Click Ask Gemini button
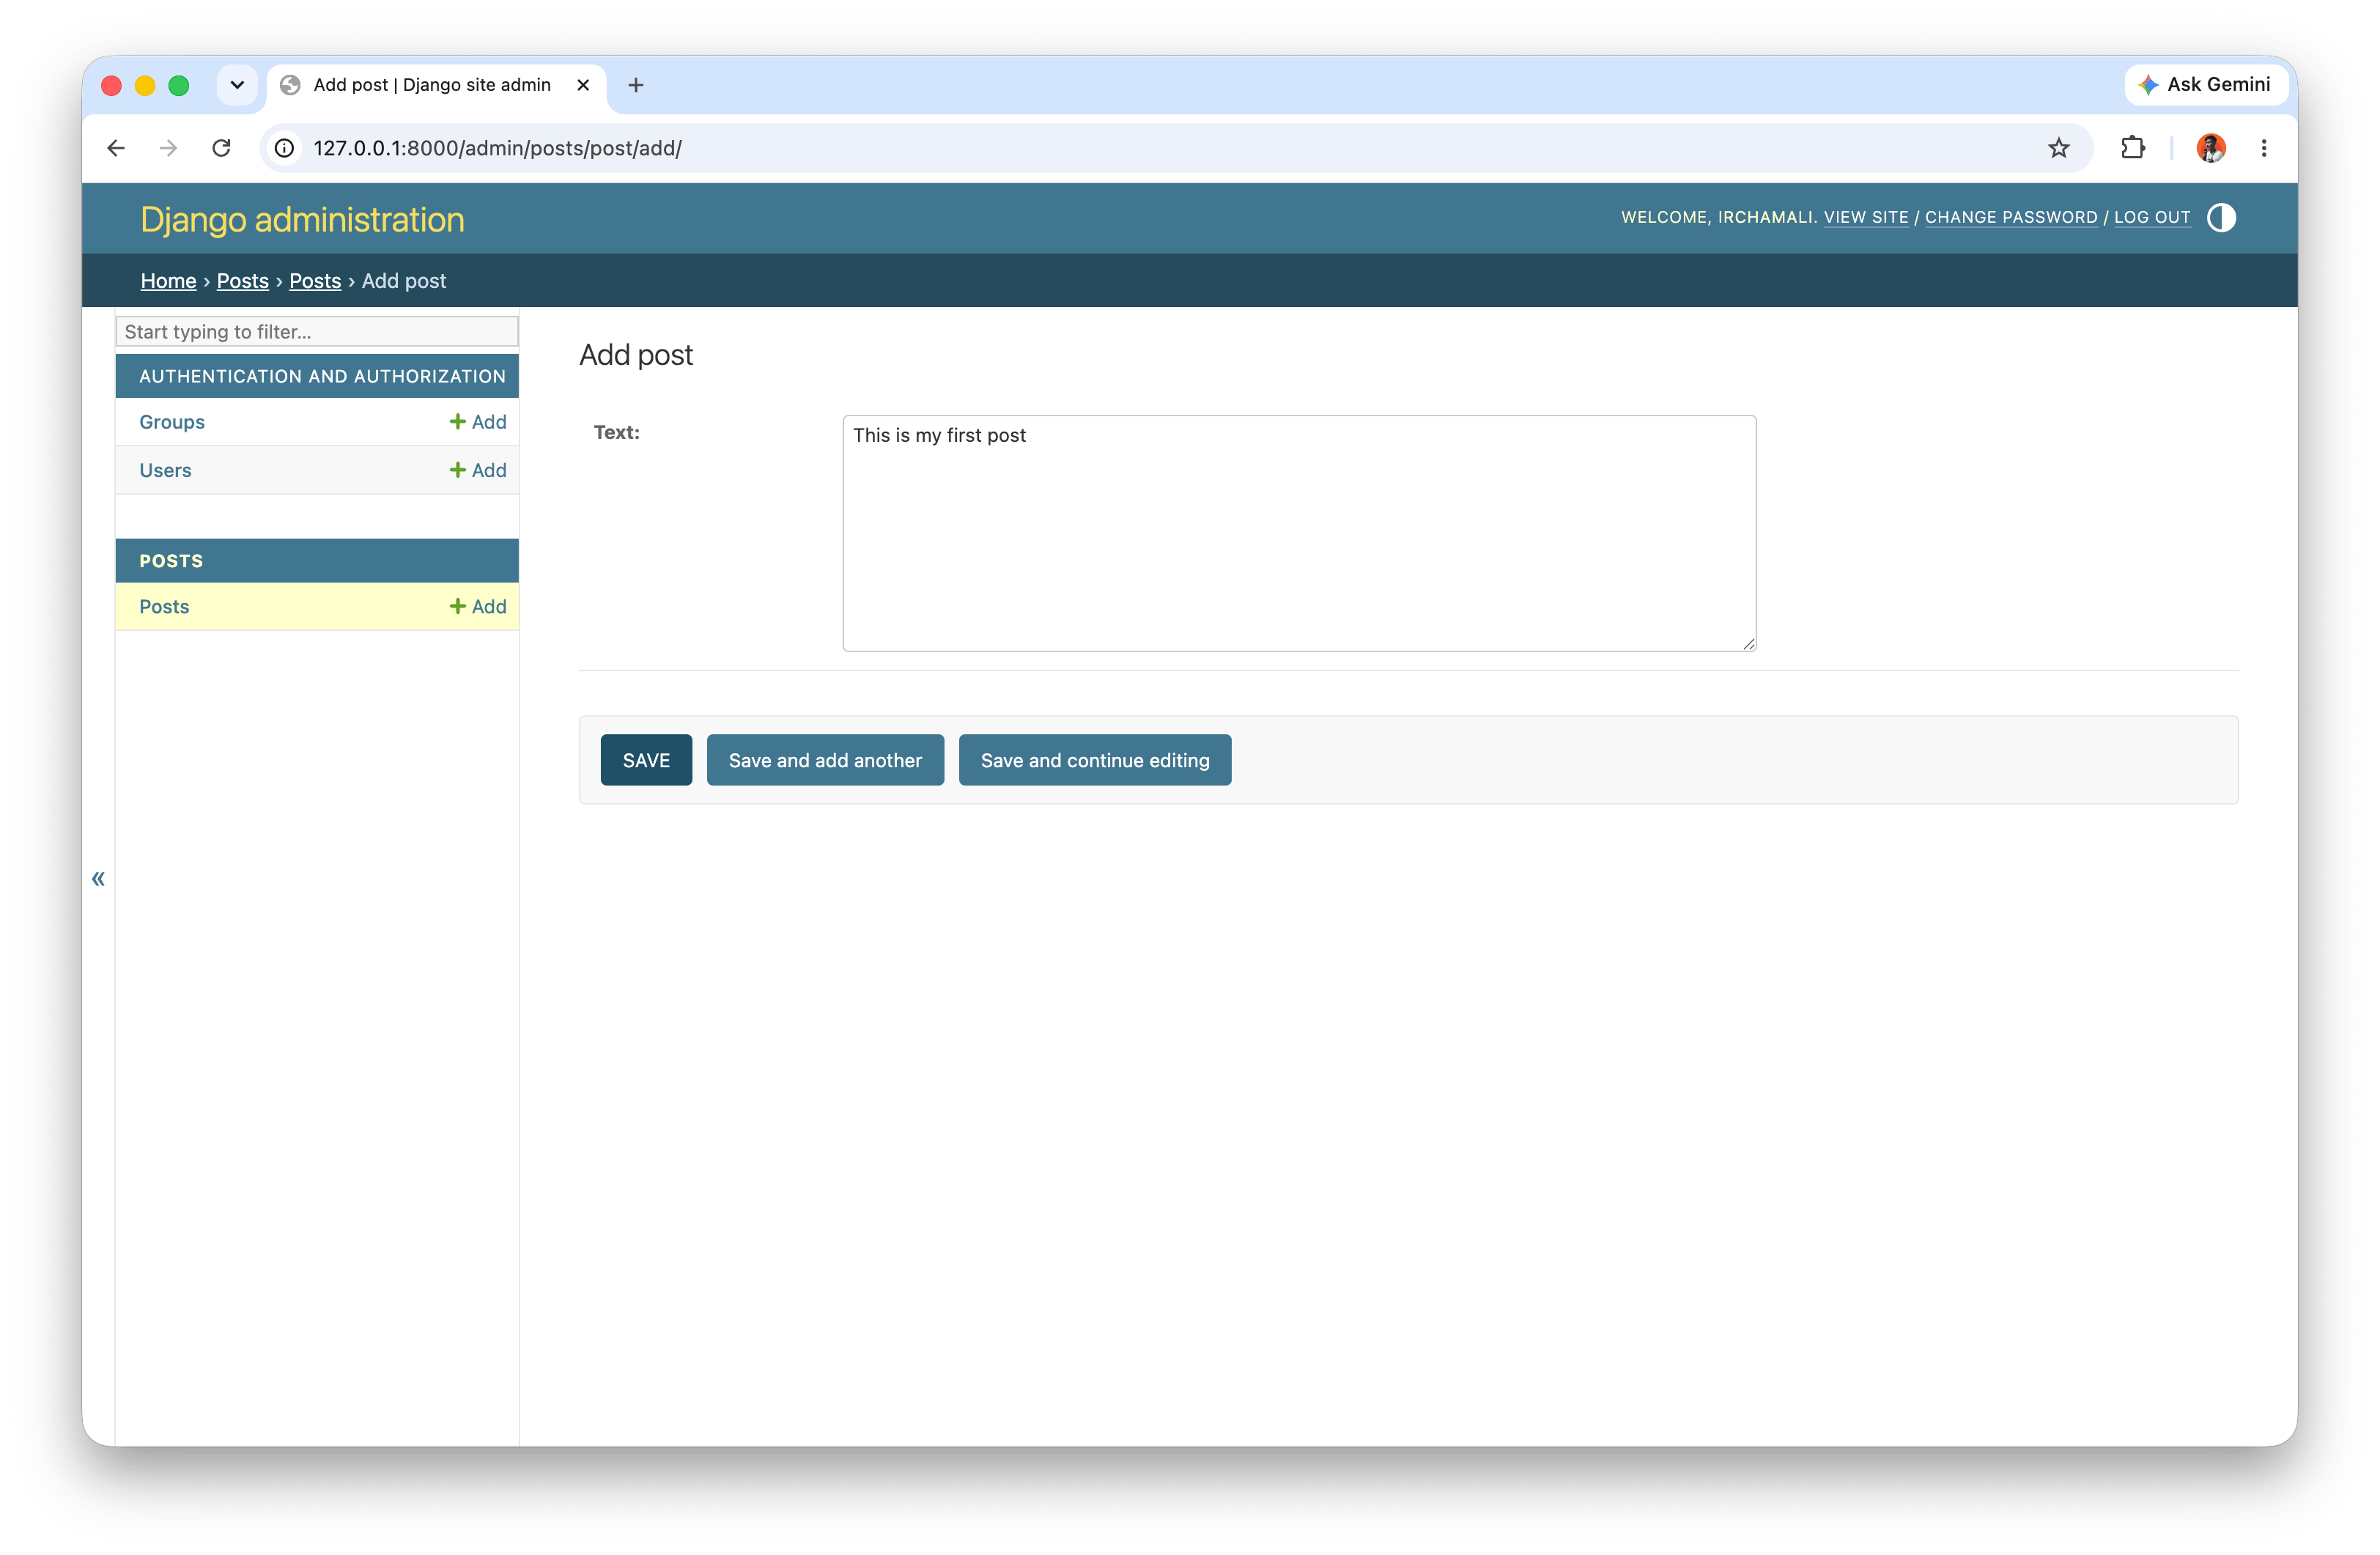Image resolution: width=2380 pixels, height=1555 pixels. pyautogui.click(x=2205, y=85)
